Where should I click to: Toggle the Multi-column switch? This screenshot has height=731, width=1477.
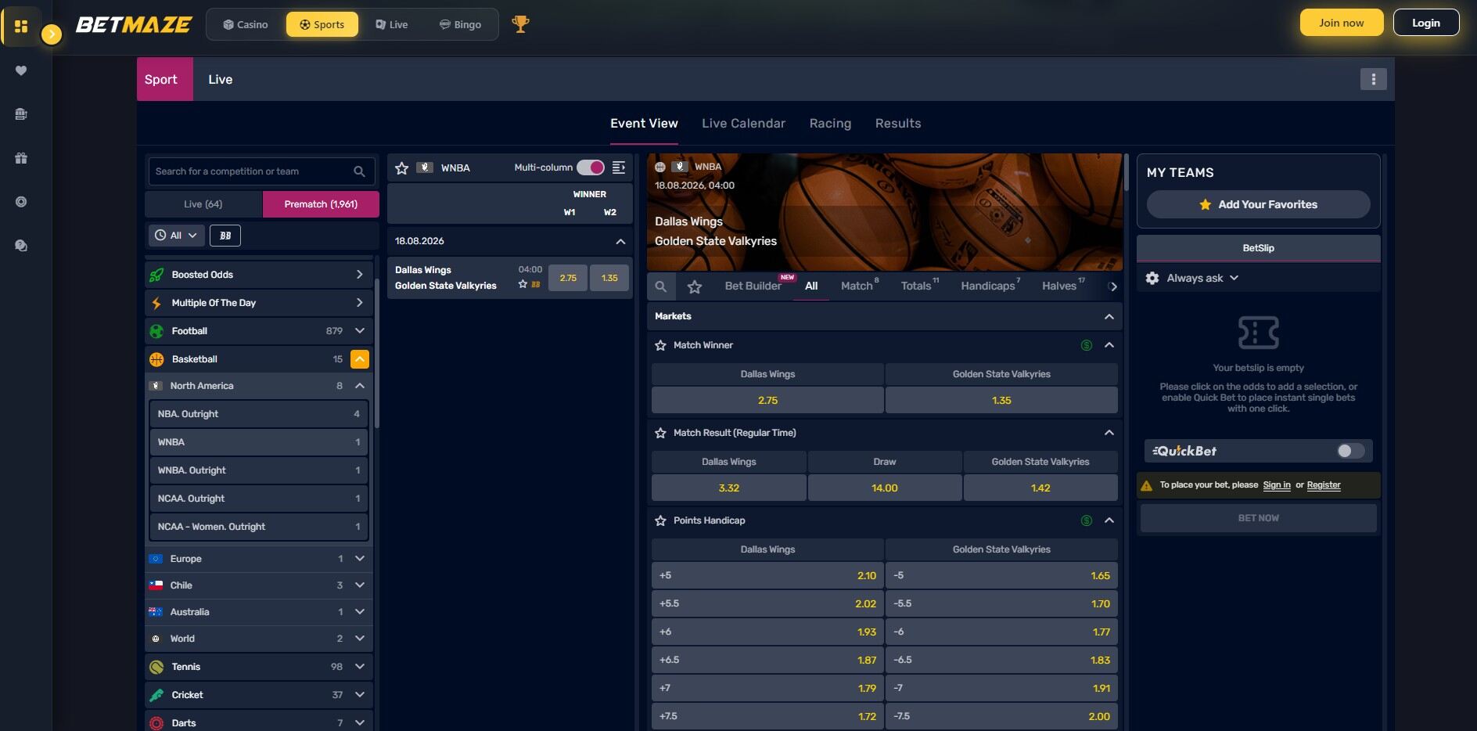coord(591,167)
